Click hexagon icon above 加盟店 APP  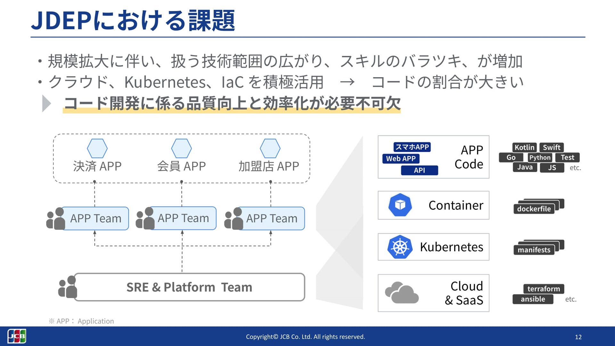pyautogui.click(x=270, y=148)
